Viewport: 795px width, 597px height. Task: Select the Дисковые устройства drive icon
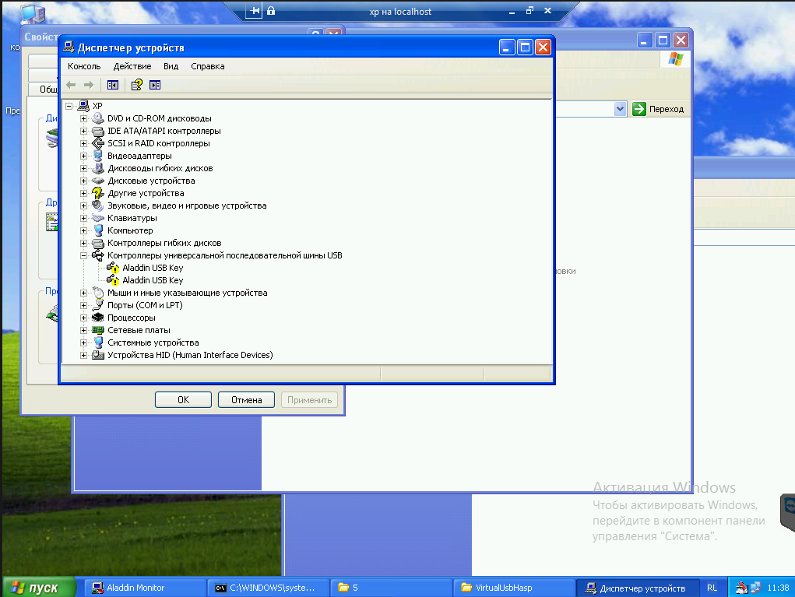pyautogui.click(x=98, y=181)
